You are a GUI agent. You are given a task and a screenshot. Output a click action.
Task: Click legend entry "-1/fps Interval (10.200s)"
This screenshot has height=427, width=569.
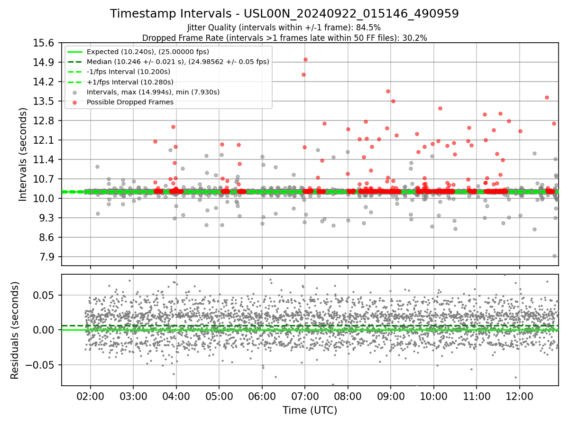click(128, 72)
